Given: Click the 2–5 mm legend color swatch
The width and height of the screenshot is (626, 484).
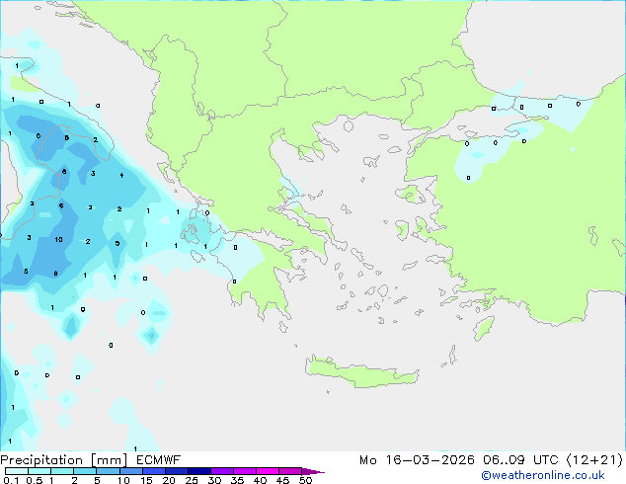Looking at the screenshot, I should coord(85,471).
